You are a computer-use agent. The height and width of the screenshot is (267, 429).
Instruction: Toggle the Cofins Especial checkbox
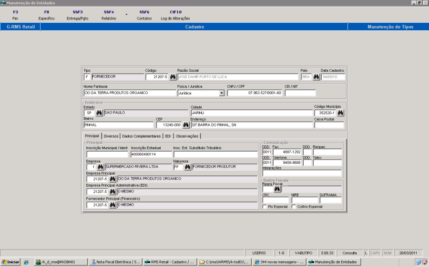(x=293, y=207)
